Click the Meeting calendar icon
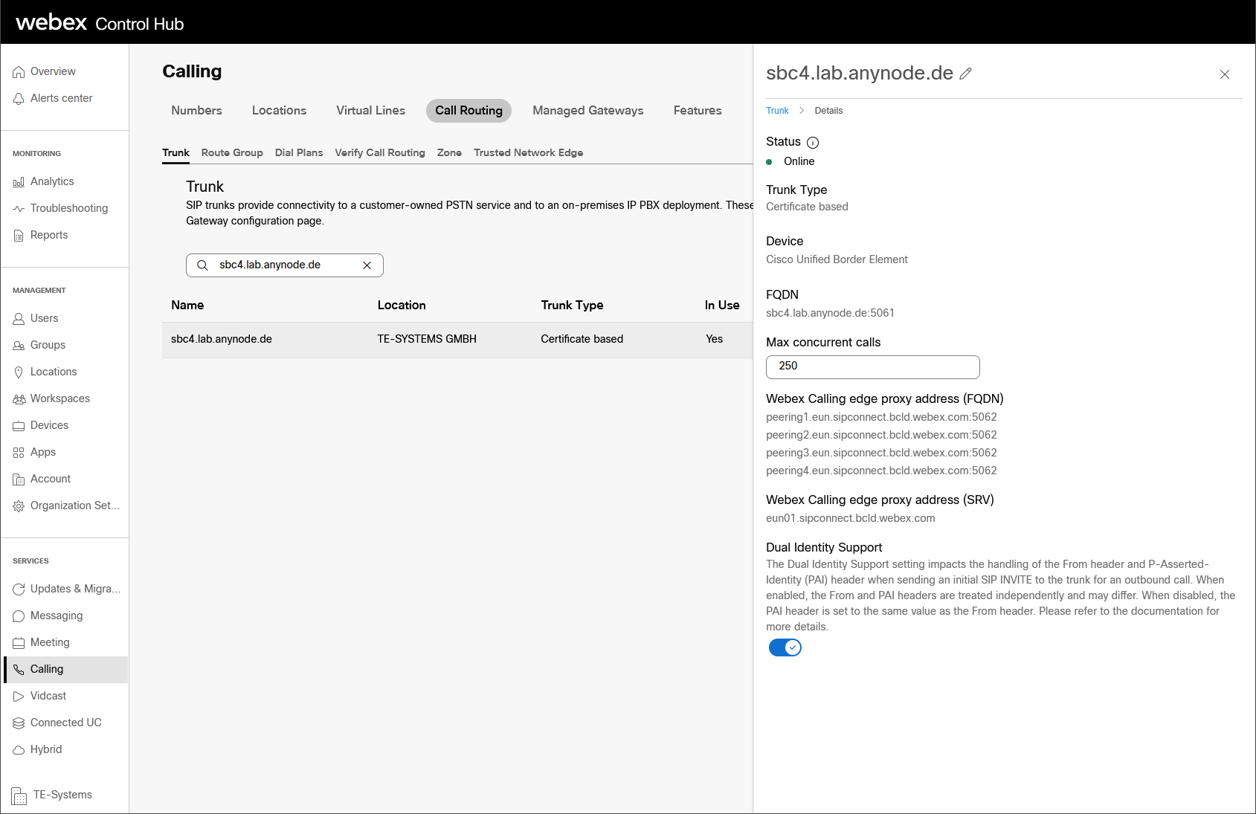This screenshot has width=1256, height=814. coord(19,643)
